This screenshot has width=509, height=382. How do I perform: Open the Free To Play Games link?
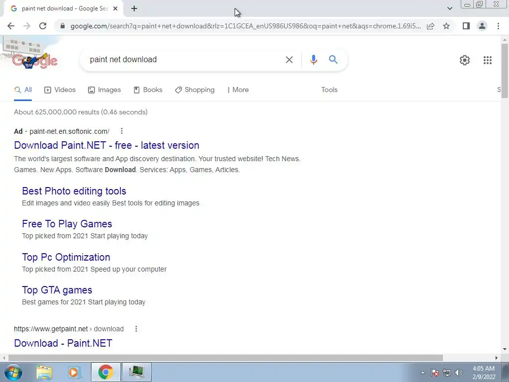tap(67, 224)
